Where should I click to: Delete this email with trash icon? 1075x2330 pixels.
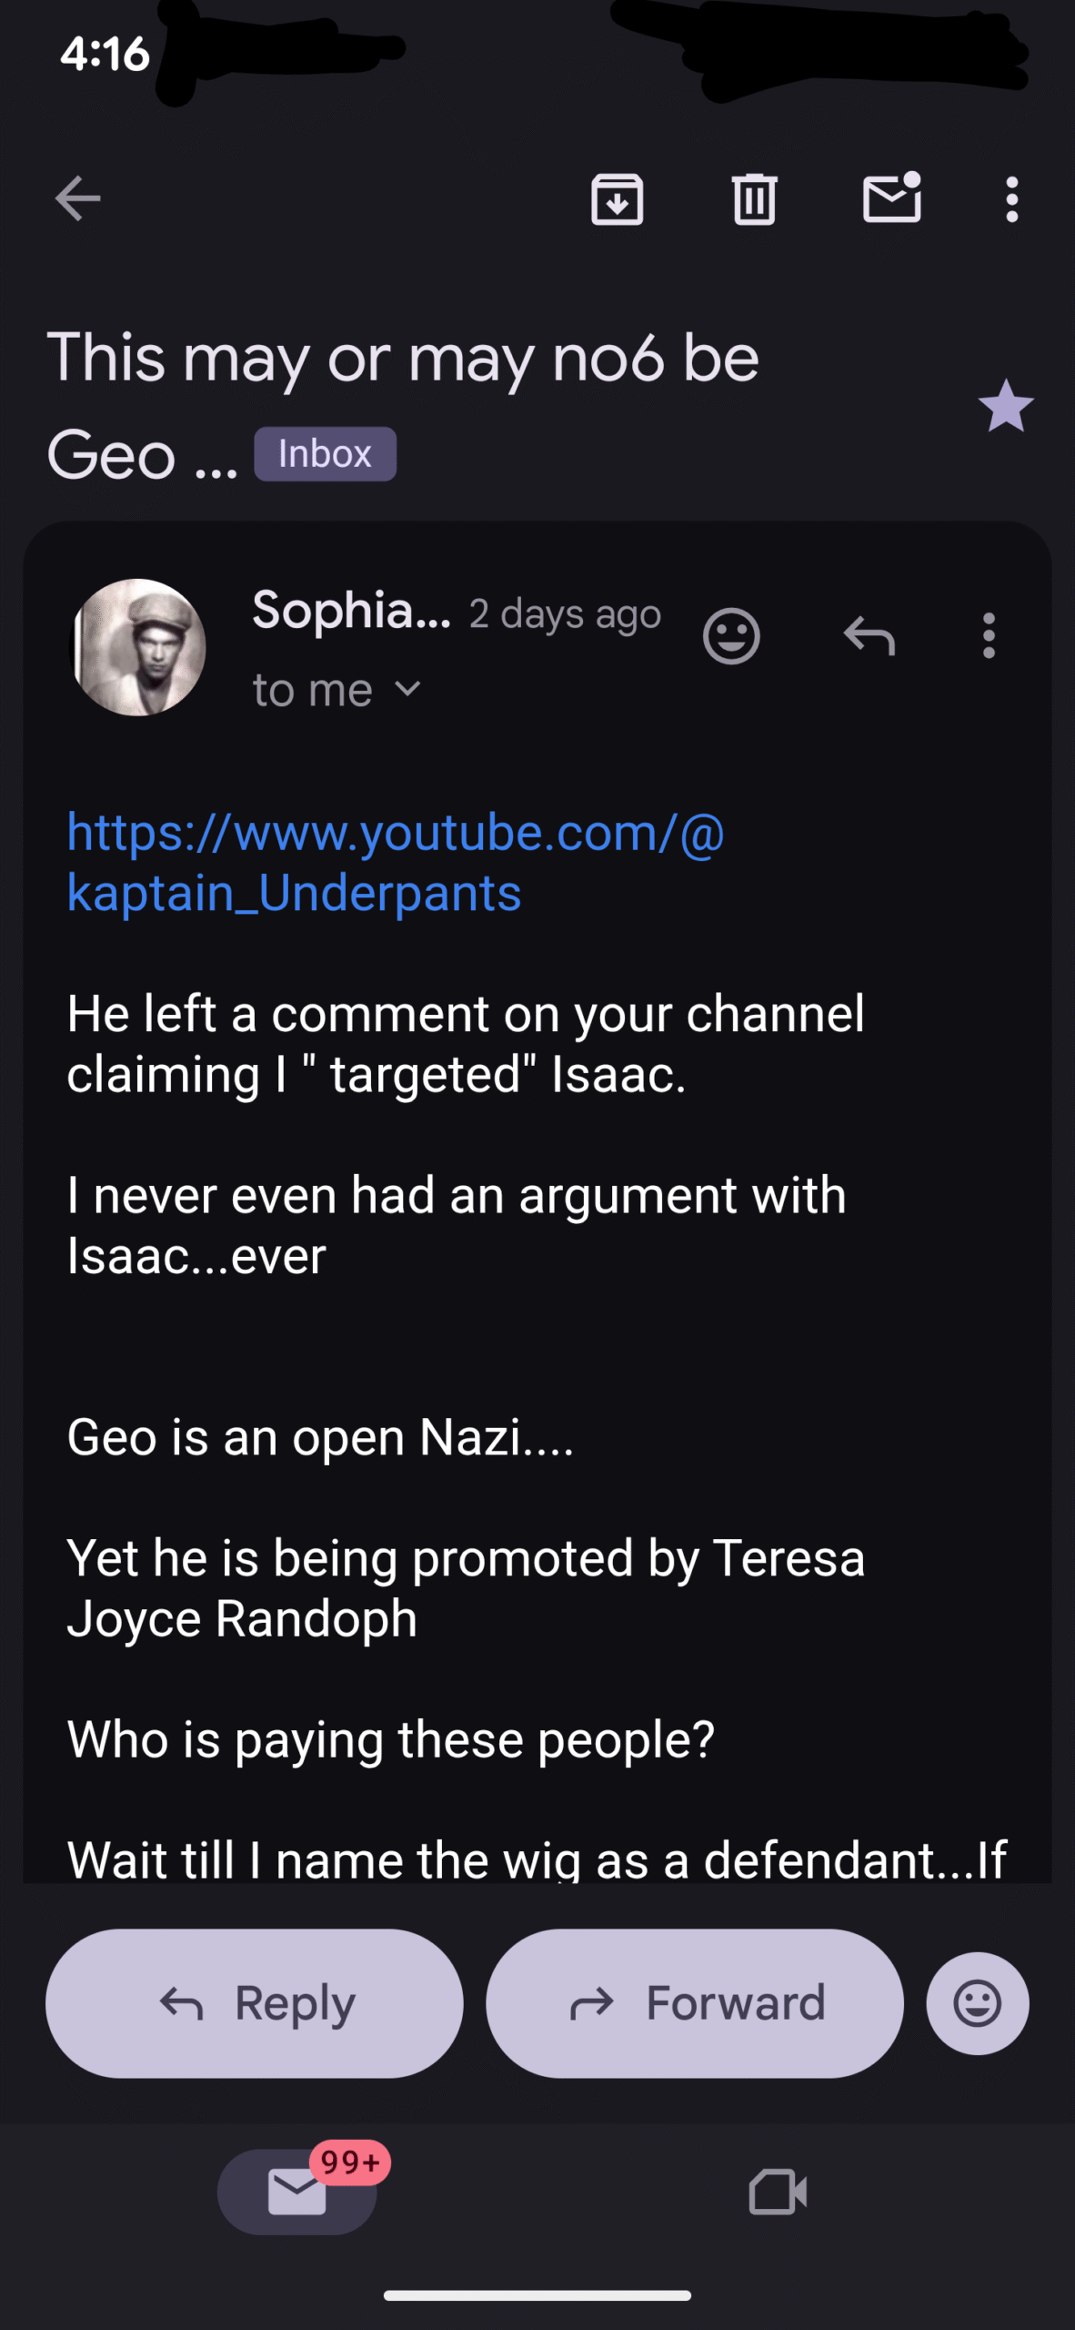tap(754, 198)
